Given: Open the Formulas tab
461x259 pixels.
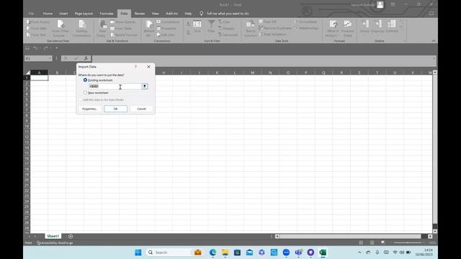Looking at the screenshot, I should (107, 14).
